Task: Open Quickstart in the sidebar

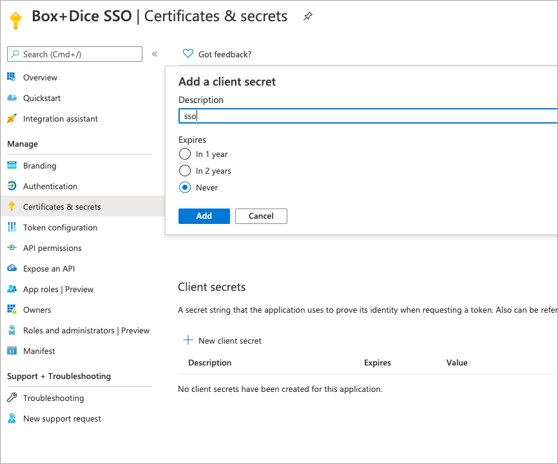Action: [42, 98]
